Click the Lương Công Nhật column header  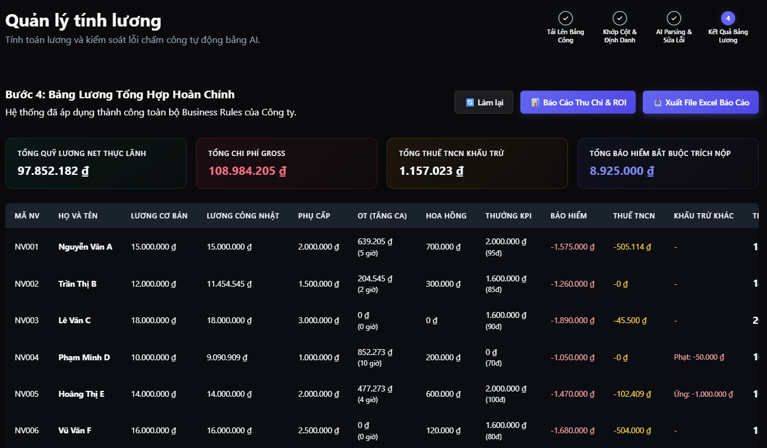(x=243, y=216)
